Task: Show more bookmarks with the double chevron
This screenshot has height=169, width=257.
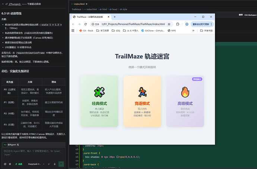Action: point(193,31)
